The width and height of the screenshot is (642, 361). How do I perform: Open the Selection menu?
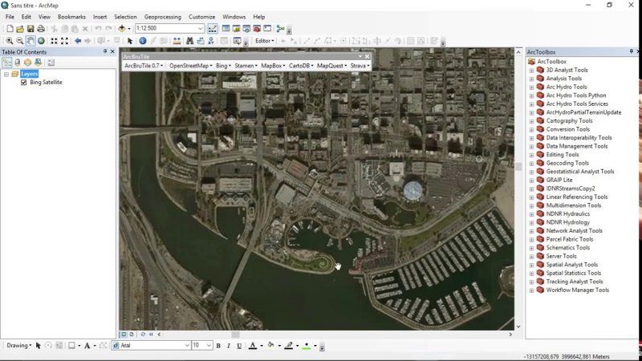click(x=125, y=17)
